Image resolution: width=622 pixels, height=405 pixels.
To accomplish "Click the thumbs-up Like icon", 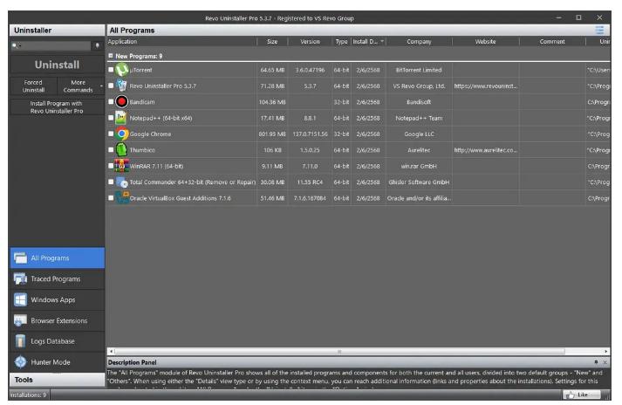I will pyautogui.click(x=571, y=395).
